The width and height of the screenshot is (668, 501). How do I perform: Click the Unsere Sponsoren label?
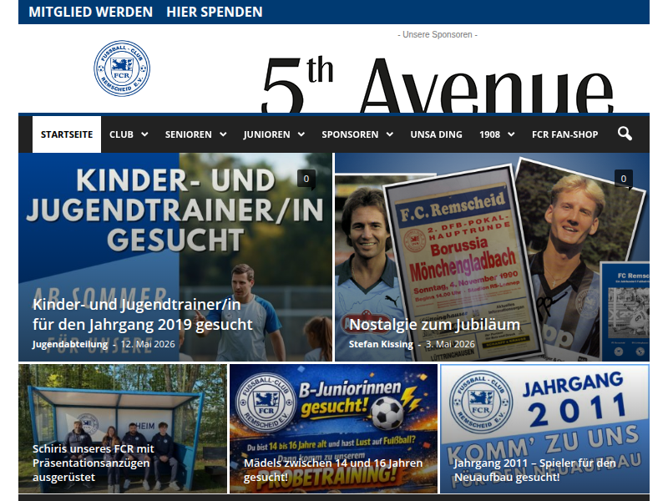pos(438,34)
